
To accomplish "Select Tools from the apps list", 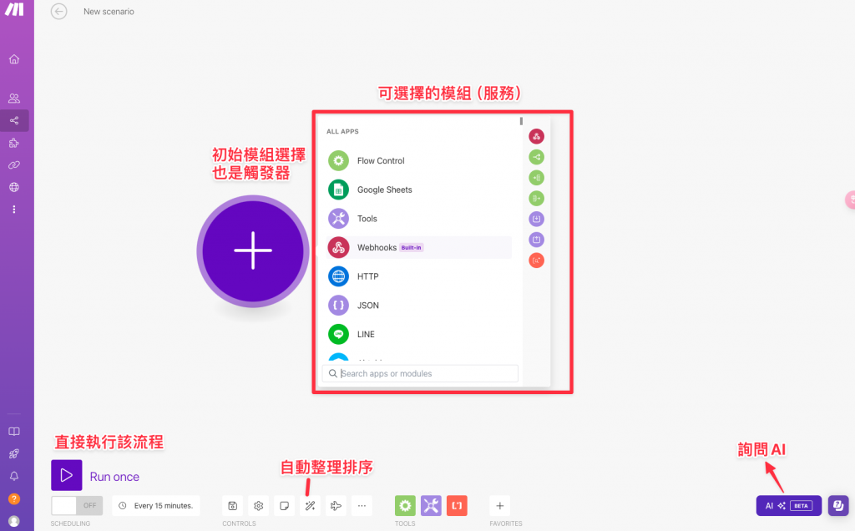I will coord(419,219).
